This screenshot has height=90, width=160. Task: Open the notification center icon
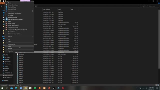point(157,88)
